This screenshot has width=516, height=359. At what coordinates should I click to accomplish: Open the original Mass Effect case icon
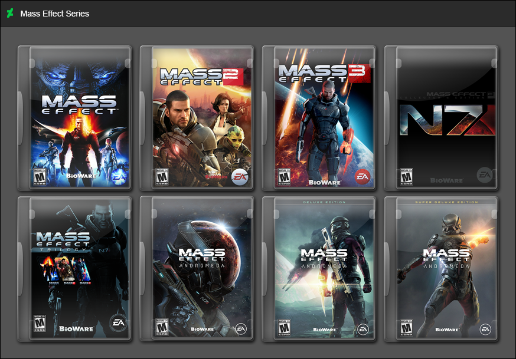tap(80, 117)
